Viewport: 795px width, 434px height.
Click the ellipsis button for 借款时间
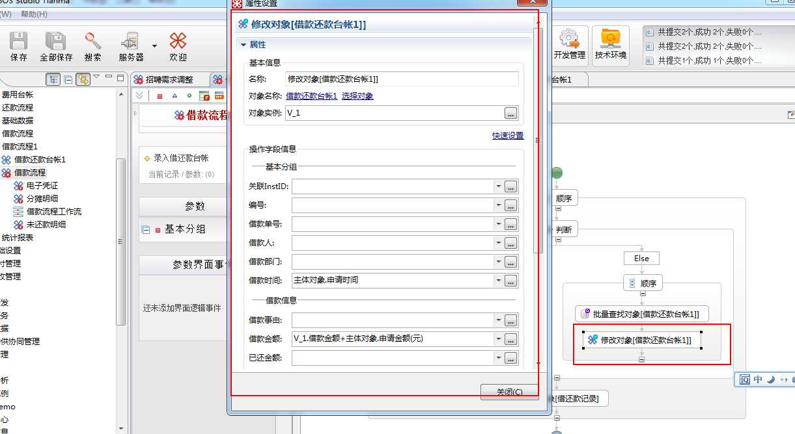[511, 281]
